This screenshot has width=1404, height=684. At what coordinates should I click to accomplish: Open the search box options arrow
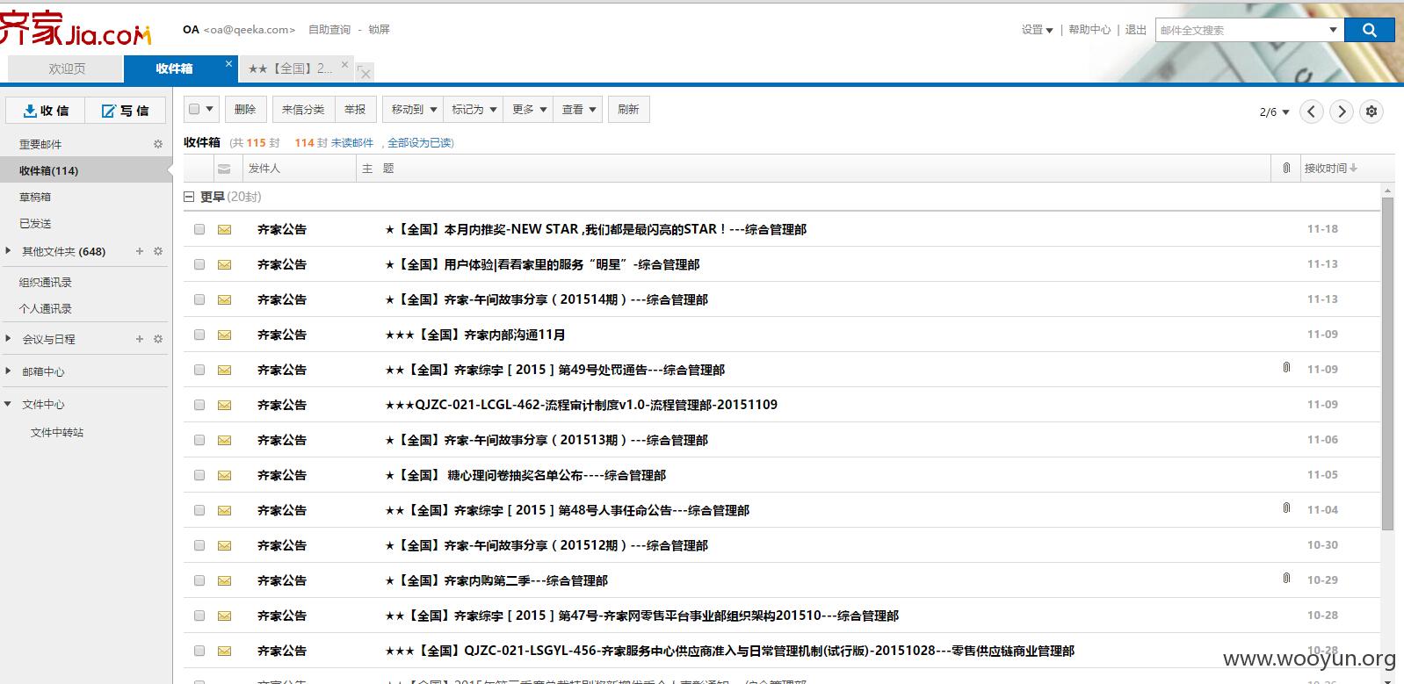pos(1333,30)
